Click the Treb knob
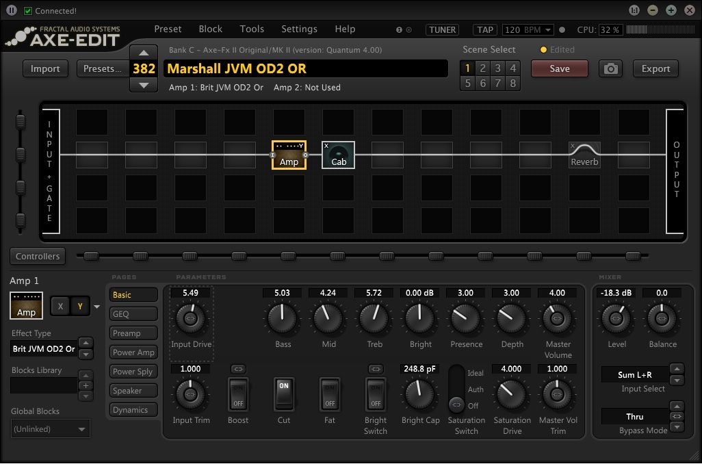This screenshot has width=702, height=464. pyautogui.click(x=374, y=318)
